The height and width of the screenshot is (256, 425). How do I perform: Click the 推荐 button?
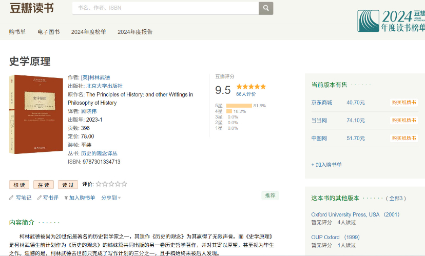pos(270,195)
